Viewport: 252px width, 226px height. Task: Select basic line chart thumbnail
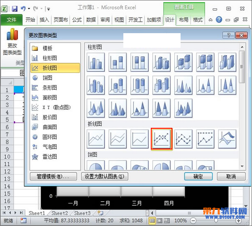pos(96,139)
